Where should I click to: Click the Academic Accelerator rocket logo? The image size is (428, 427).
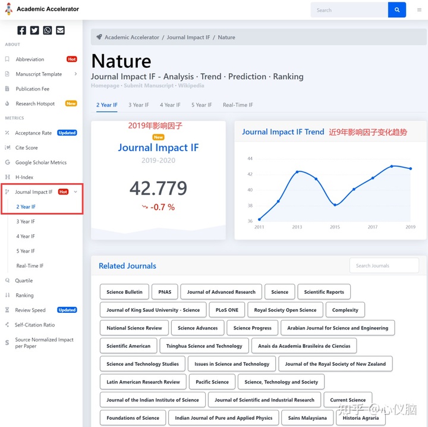point(9,9)
